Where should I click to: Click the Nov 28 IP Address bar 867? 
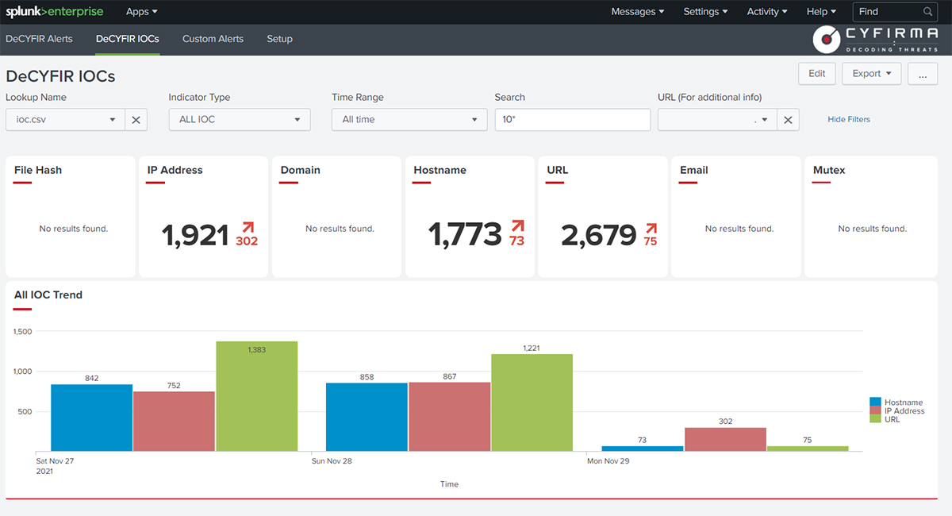click(x=450, y=417)
